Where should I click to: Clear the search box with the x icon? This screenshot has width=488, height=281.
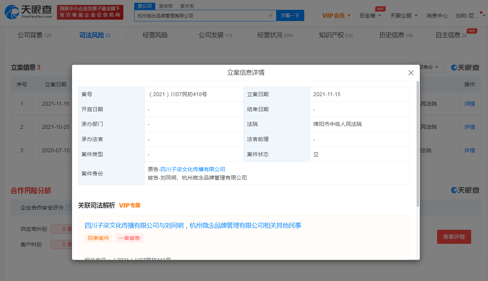tap(271, 15)
